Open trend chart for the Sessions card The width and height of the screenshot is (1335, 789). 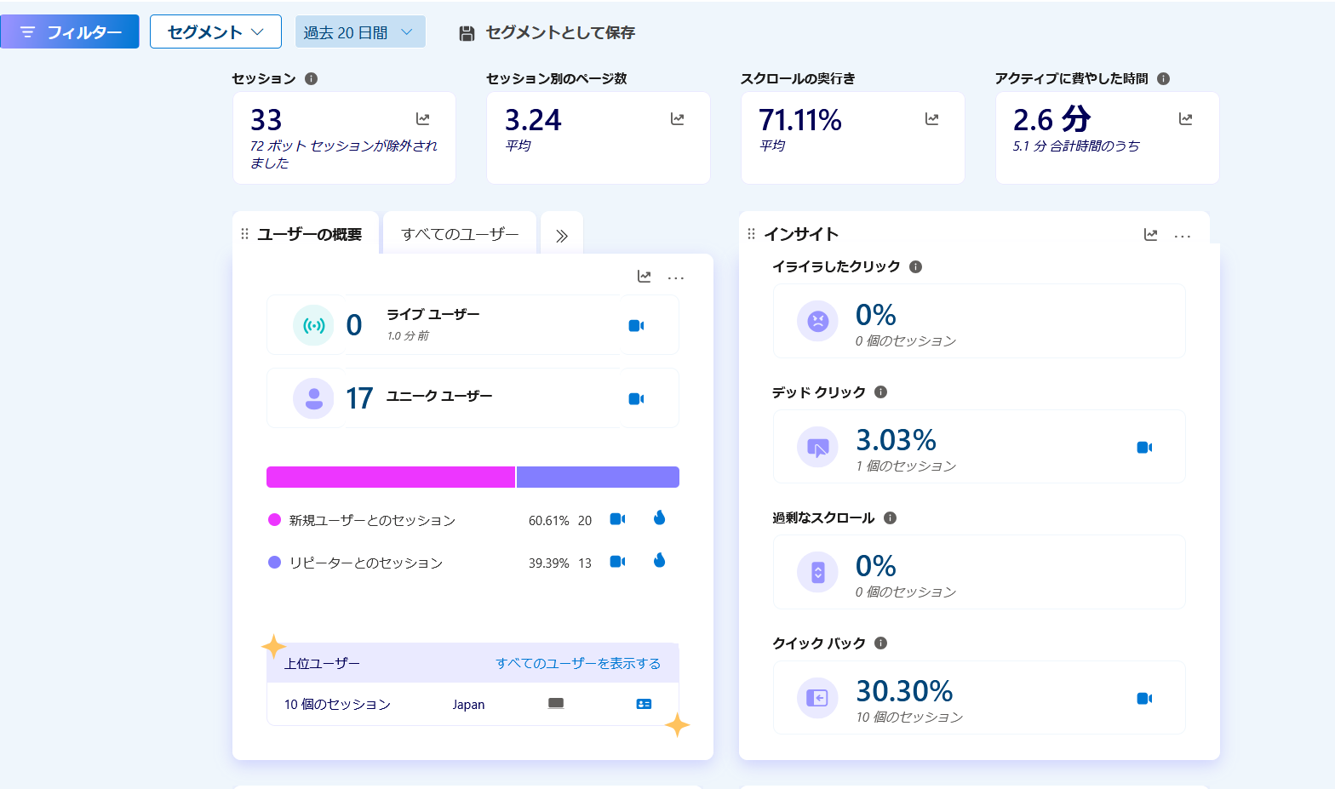(x=422, y=119)
